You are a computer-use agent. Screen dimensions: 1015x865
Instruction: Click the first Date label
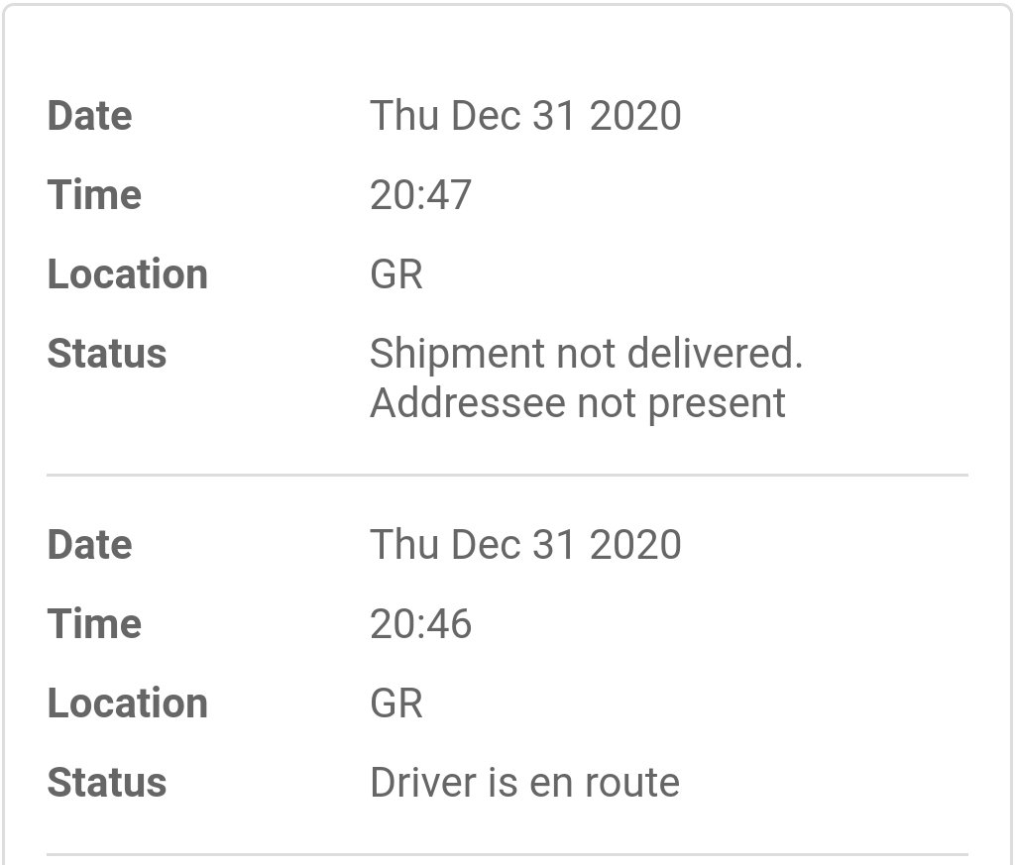point(90,116)
